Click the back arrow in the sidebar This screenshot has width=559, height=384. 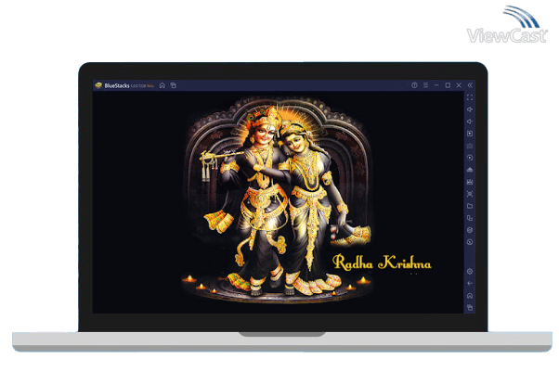tap(470, 284)
